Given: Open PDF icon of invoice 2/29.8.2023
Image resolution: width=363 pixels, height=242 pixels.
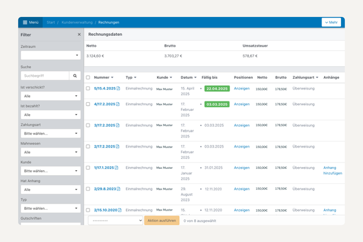Looking at the screenshot, I should click(x=118, y=189).
